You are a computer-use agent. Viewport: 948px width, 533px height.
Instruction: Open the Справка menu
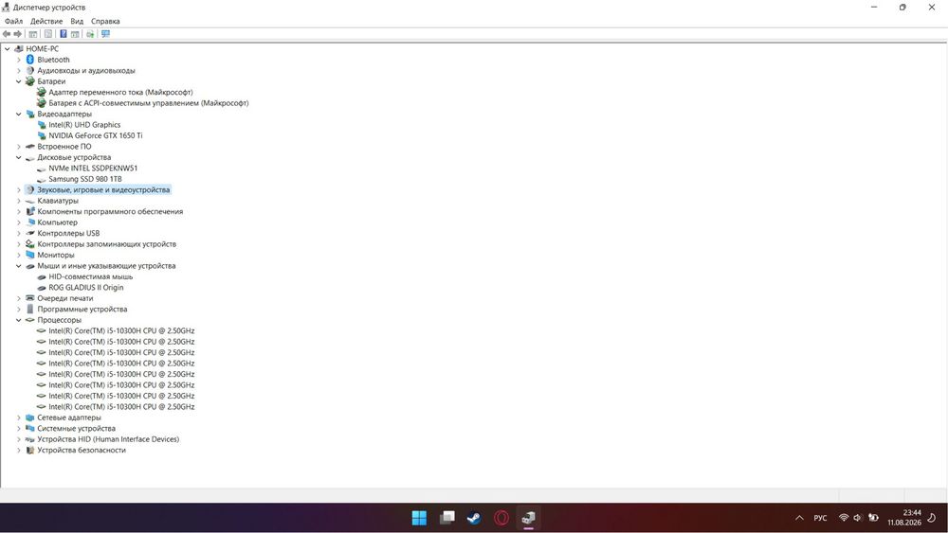[105, 21]
